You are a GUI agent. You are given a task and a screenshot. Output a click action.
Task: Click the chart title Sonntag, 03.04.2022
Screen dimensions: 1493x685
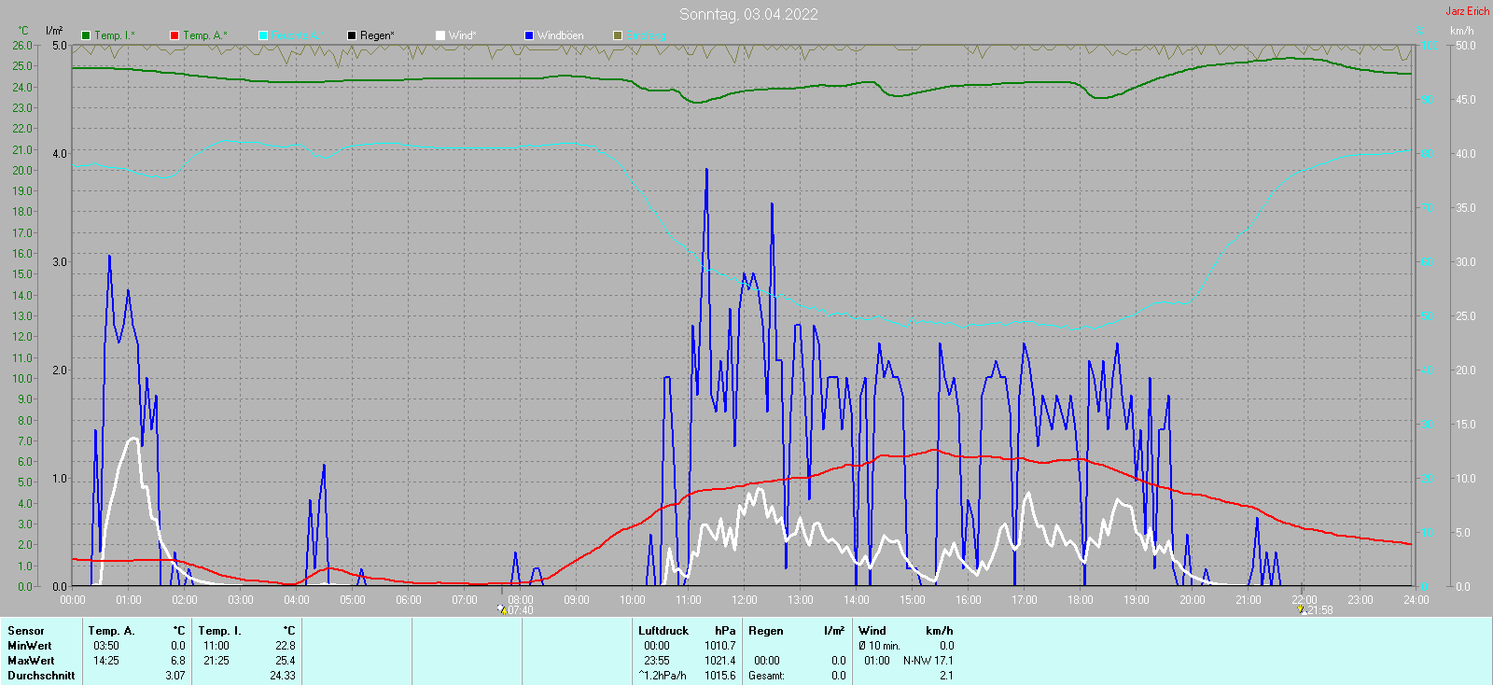pyautogui.click(x=748, y=14)
